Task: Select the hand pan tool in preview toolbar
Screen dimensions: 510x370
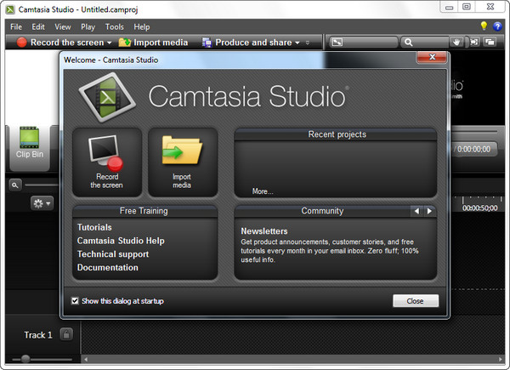Action: point(457,43)
